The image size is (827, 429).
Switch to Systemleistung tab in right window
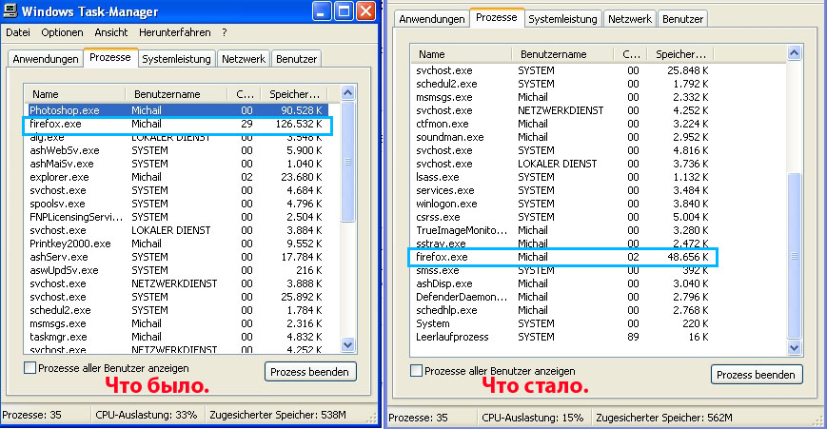[x=562, y=19]
